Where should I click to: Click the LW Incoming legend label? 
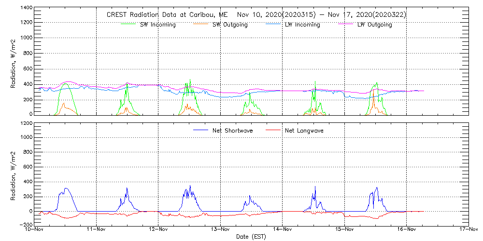(302, 25)
